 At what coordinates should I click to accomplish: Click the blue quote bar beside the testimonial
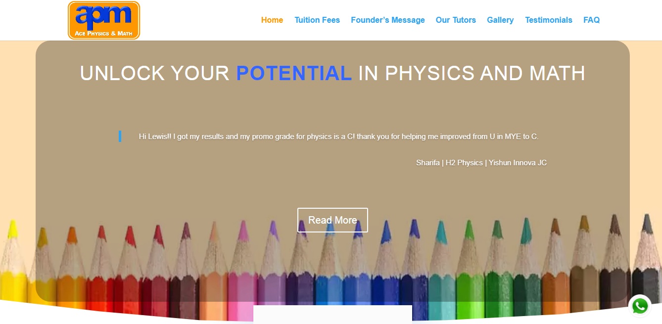tap(120, 137)
